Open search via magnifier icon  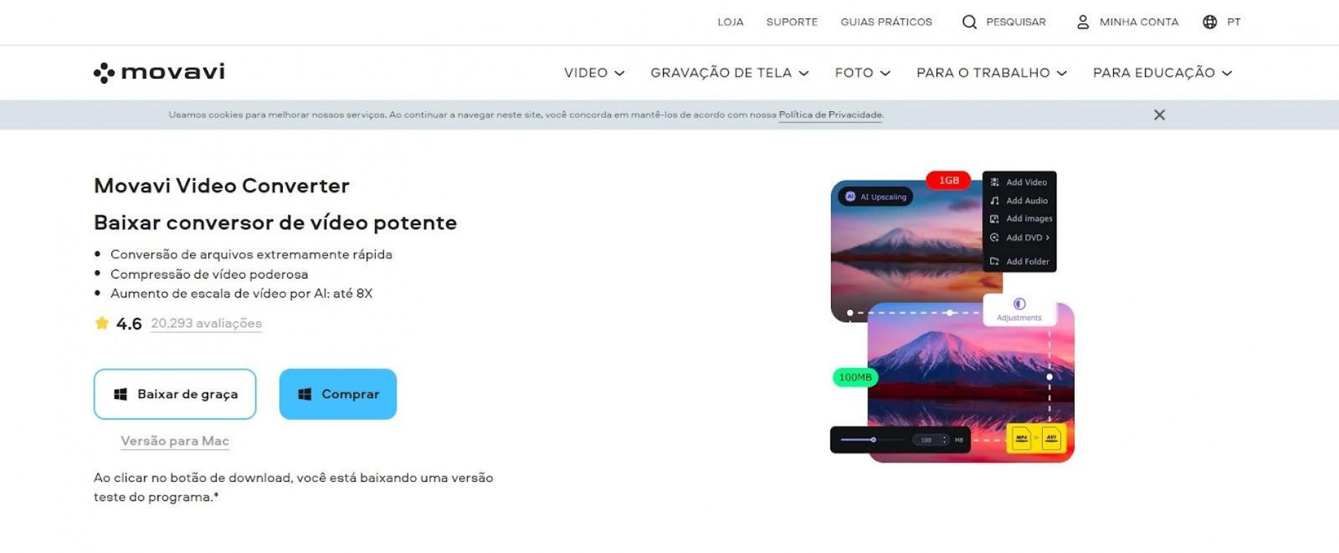969,22
